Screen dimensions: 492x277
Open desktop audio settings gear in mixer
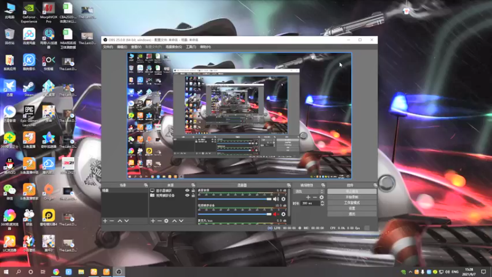point(284,199)
